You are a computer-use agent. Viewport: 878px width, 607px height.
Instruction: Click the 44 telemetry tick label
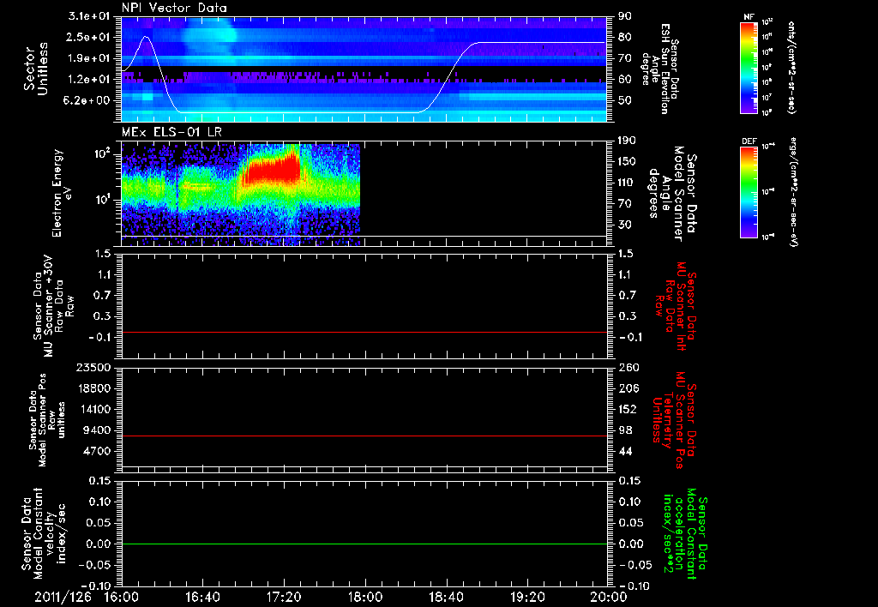(x=624, y=451)
